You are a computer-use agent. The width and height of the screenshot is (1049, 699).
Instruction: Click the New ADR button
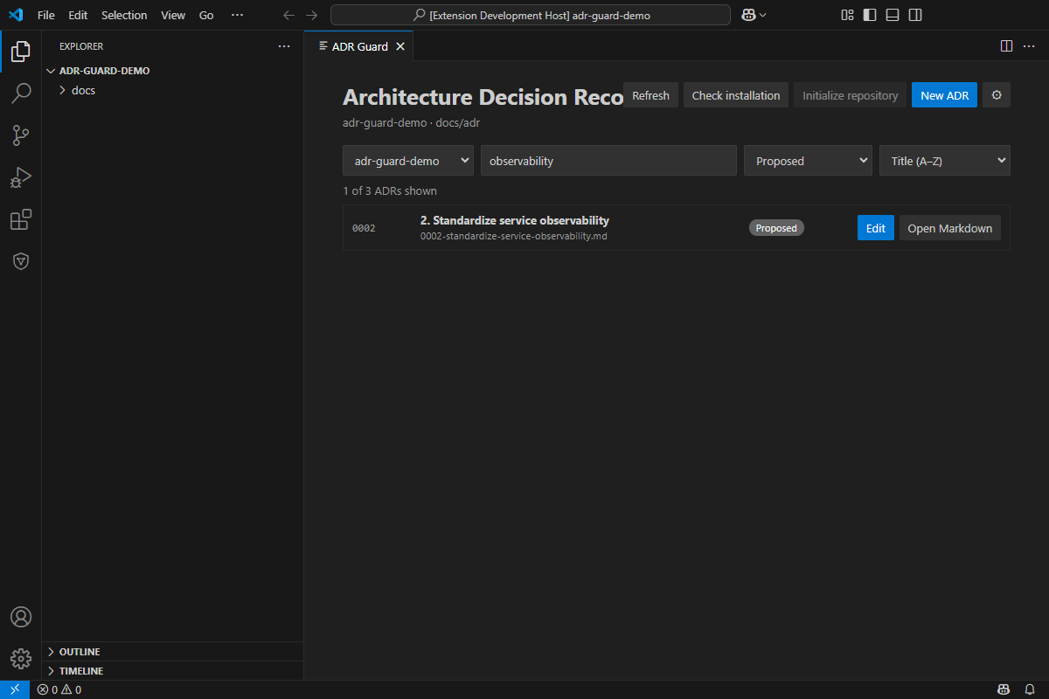point(944,95)
